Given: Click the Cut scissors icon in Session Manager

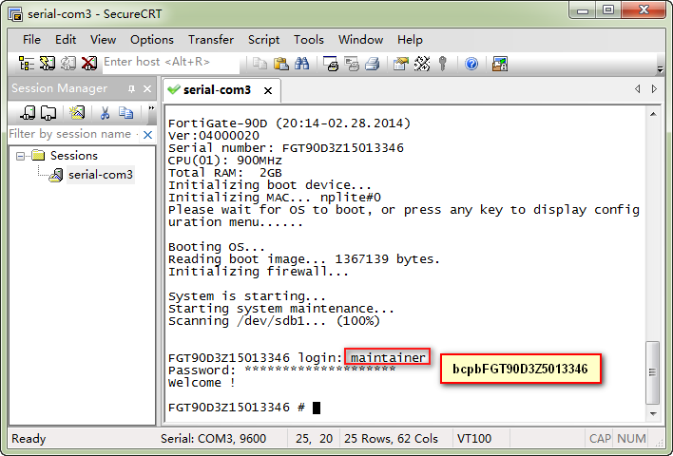Looking at the screenshot, I should point(105,113).
